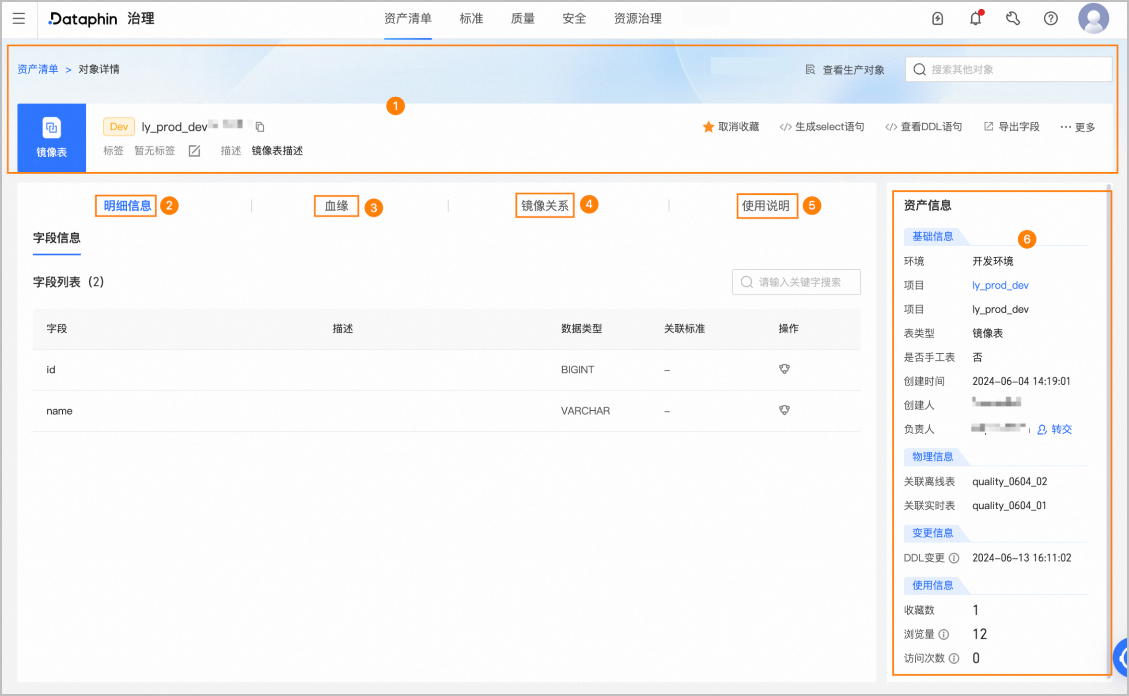Click the permission icon in name row
Viewport: 1129px width, 696px height.
784,410
